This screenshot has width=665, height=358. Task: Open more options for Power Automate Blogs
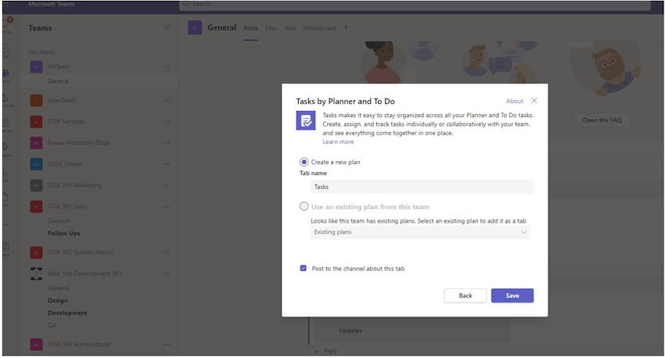[x=167, y=143]
